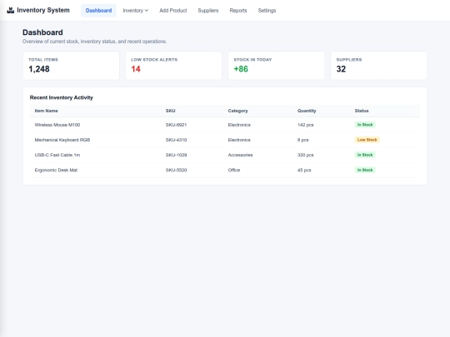This screenshot has width=450, height=337.
Task: Select the USB-C Fast Cable 1m item name
Action: tap(57, 155)
